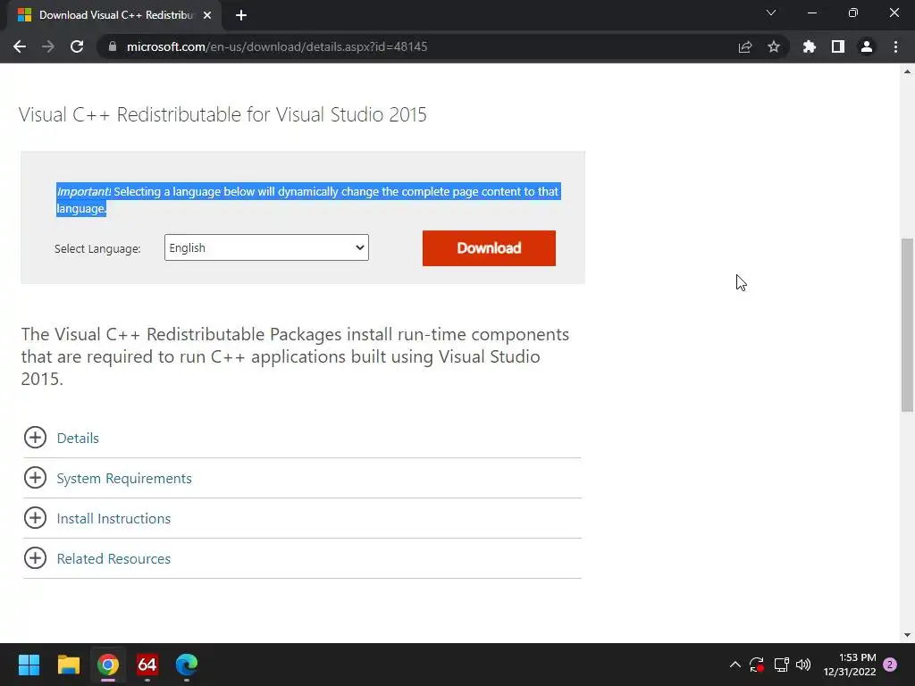The image size is (915, 686).
Task: Open a new browser tab
Action: (241, 15)
